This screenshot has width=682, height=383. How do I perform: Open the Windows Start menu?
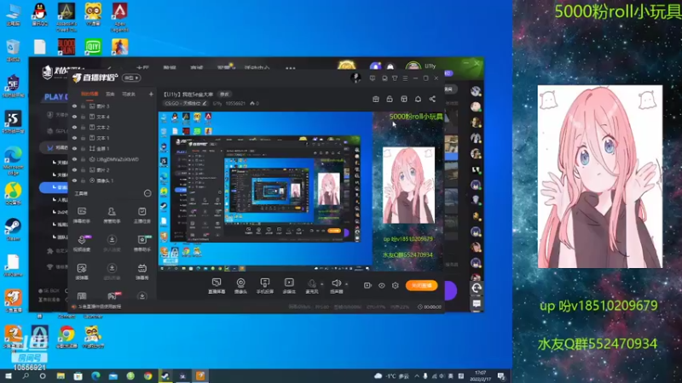9,376
